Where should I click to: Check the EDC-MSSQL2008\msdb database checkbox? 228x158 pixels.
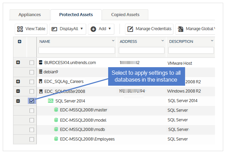click(32, 130)
